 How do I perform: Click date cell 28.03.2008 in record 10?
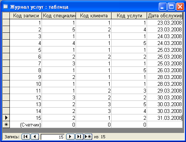coord(165,84)
